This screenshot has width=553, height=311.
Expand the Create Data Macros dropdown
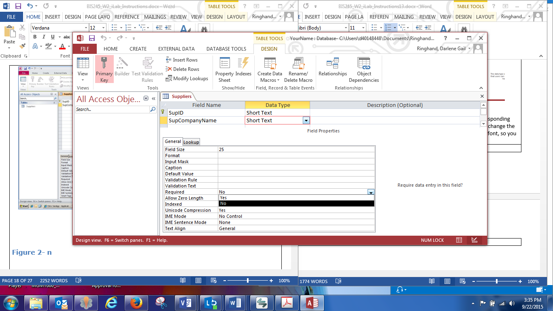coord(270,80)
